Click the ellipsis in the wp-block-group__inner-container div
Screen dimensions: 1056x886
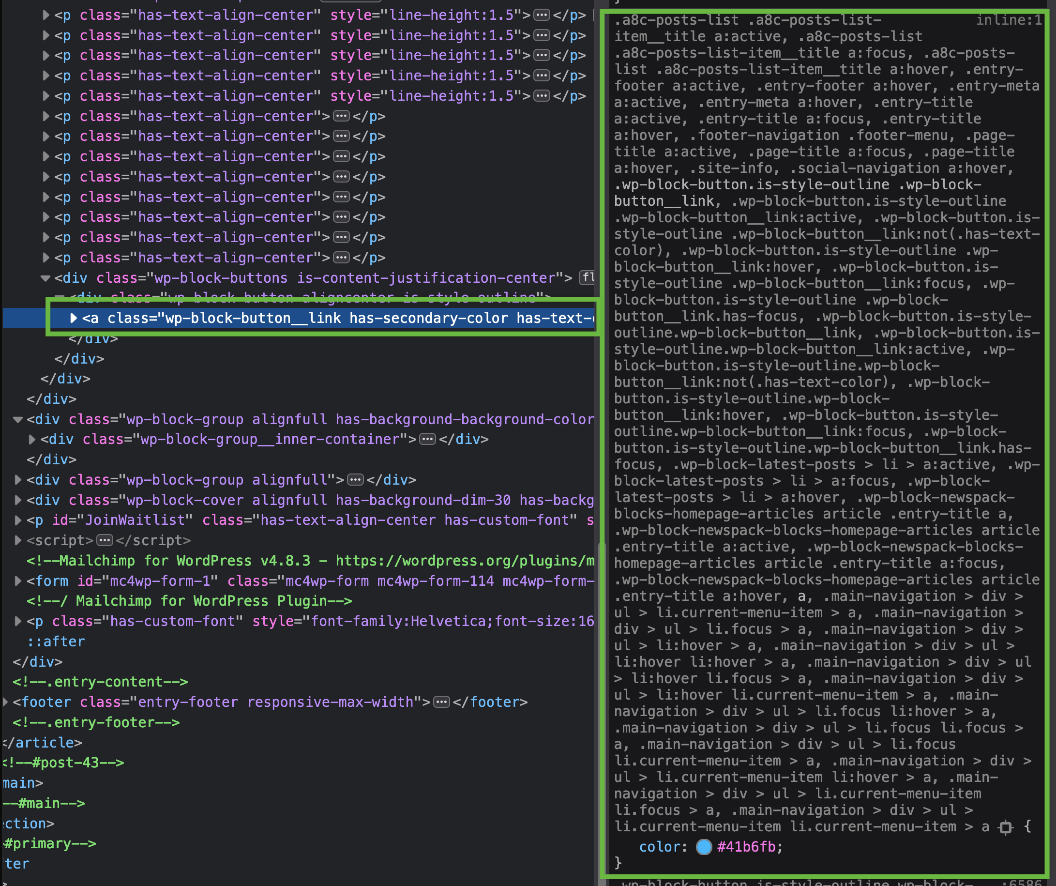click(427, 439)
